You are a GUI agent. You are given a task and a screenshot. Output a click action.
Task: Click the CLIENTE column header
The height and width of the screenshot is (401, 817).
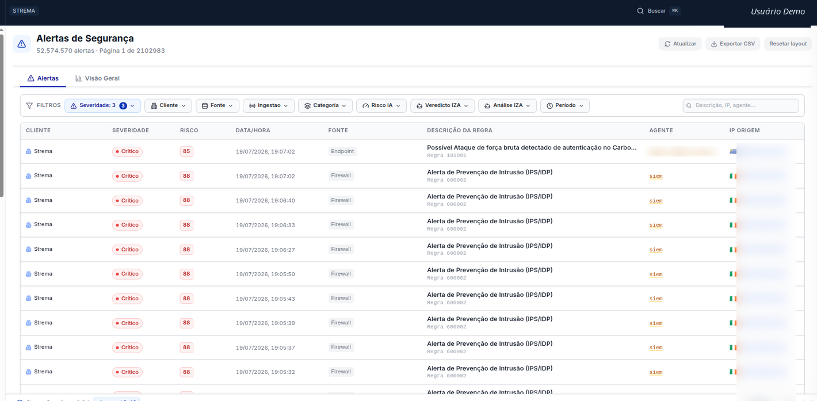[38, 131]
